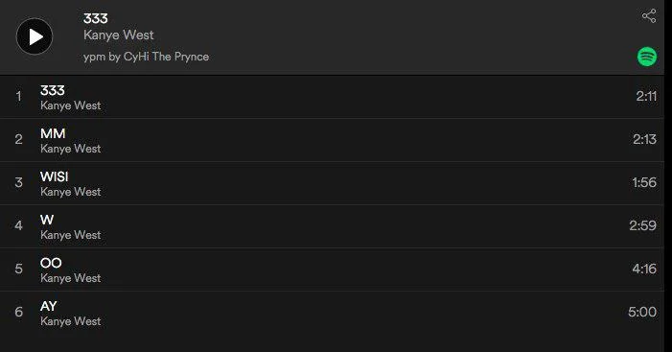Click the 2:11 duration of track 333
This screenshot has width=672, height=352.
pos(646,96)
